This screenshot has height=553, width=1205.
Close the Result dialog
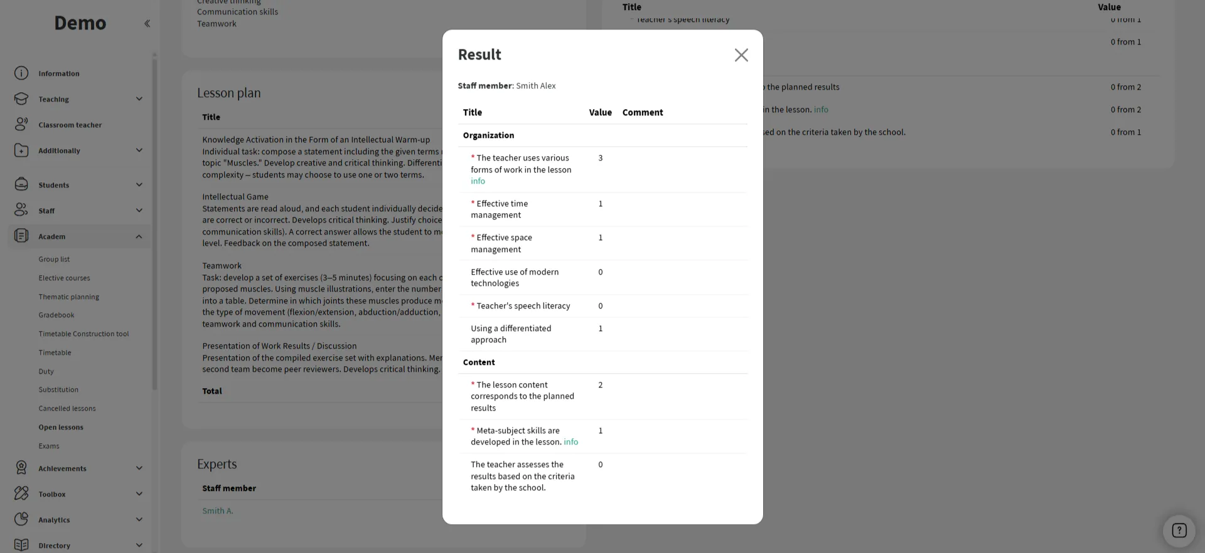tap(741, 55)
